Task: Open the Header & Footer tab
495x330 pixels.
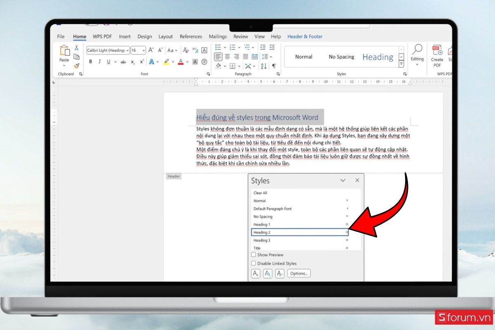Action: coord(305,36)
